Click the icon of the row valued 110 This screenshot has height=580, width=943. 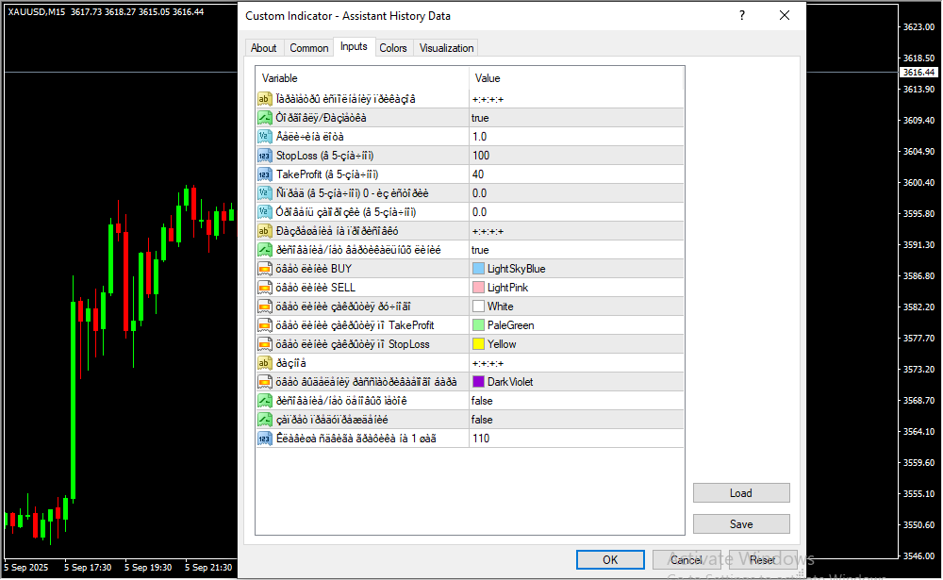[264, 439]
